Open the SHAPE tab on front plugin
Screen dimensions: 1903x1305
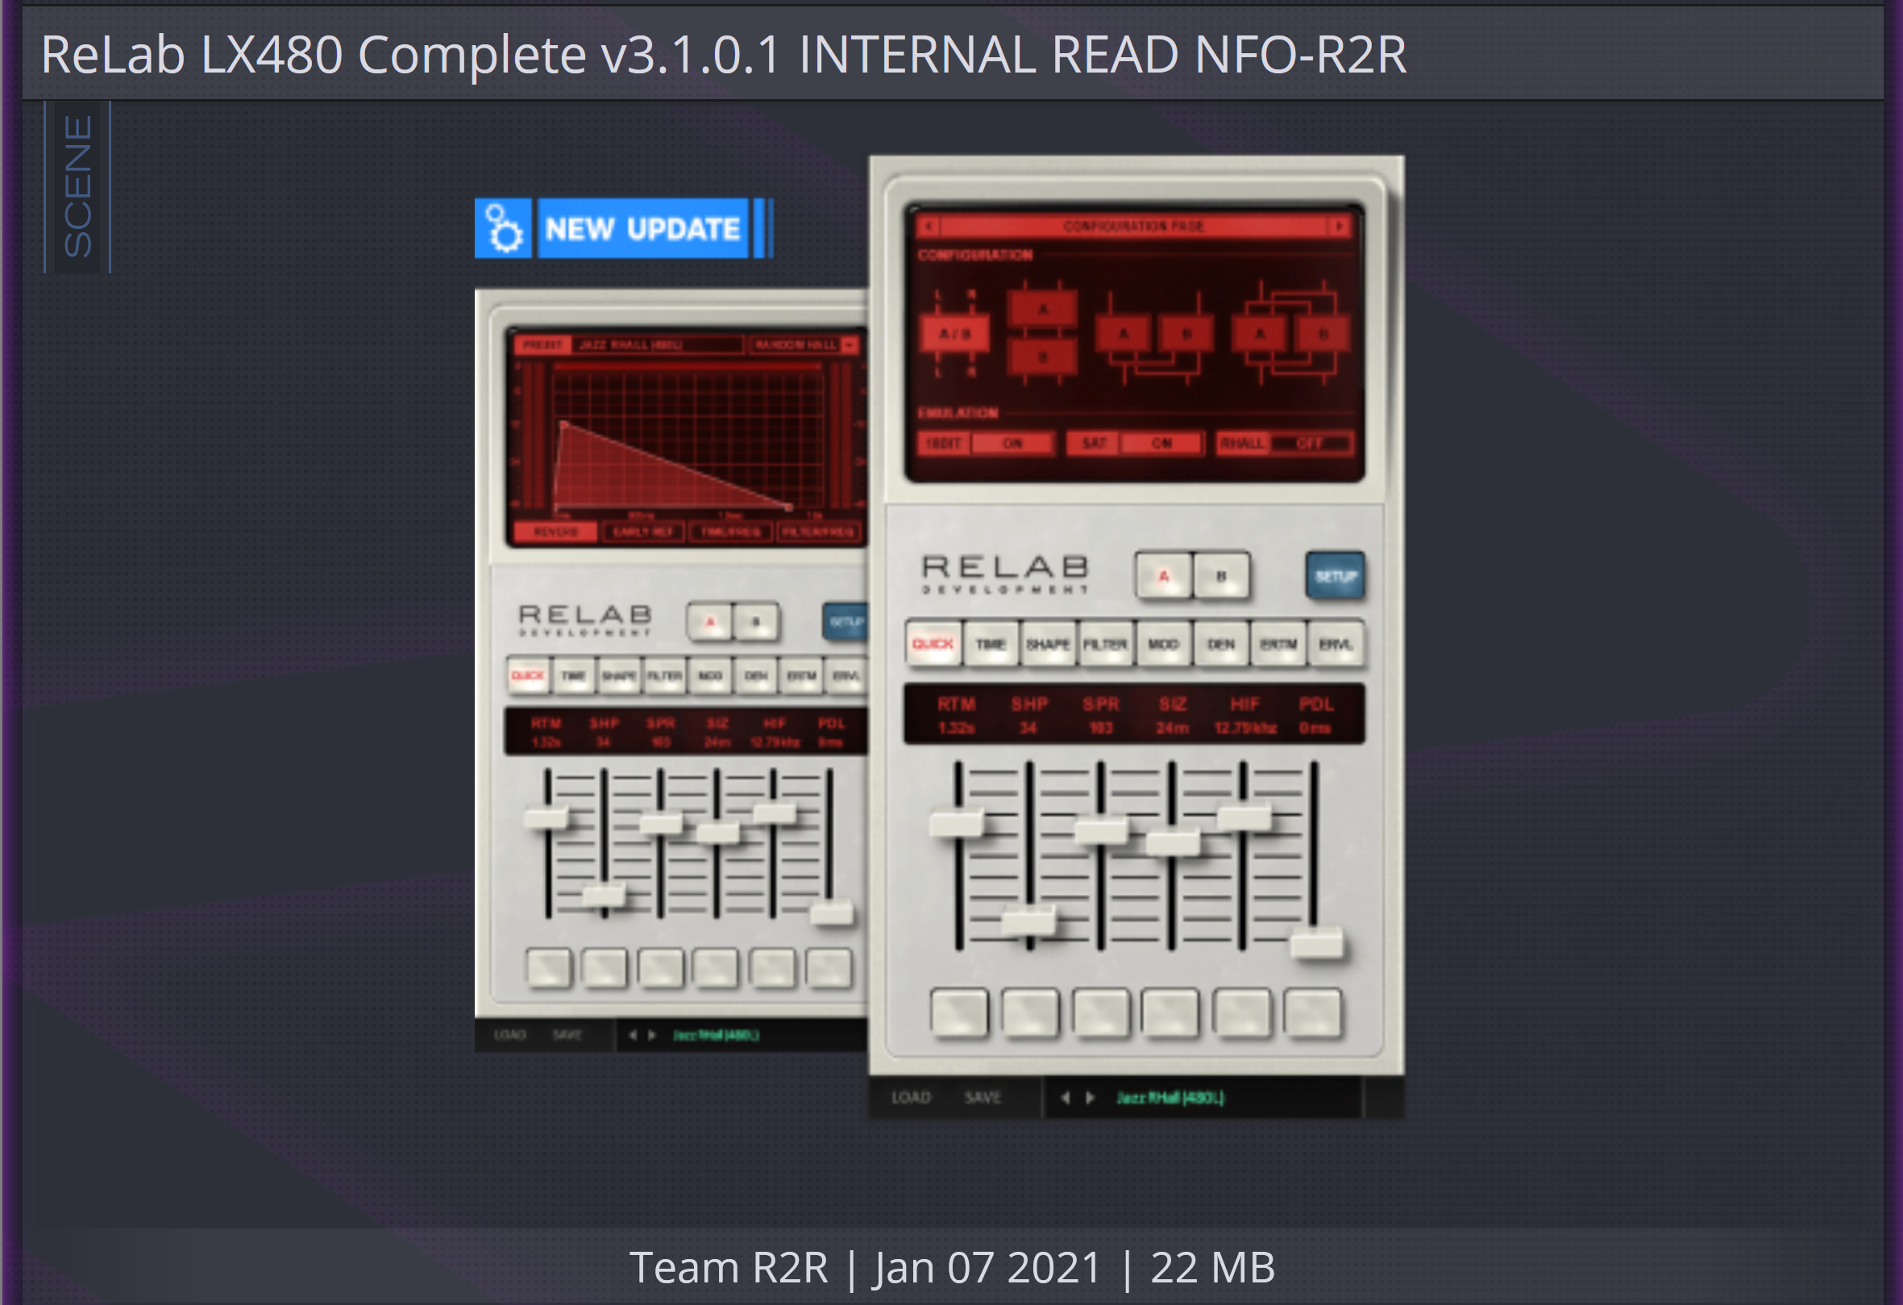coord(1047,644)
